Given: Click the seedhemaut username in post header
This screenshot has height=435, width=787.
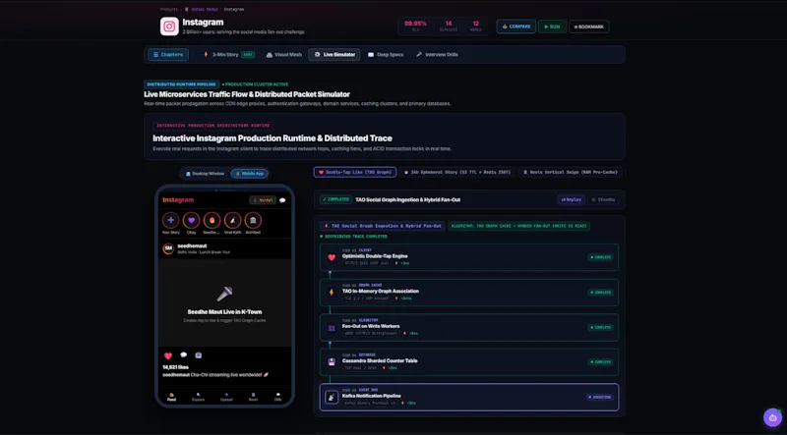Looking at the screenshot, I should click(192, 246).
